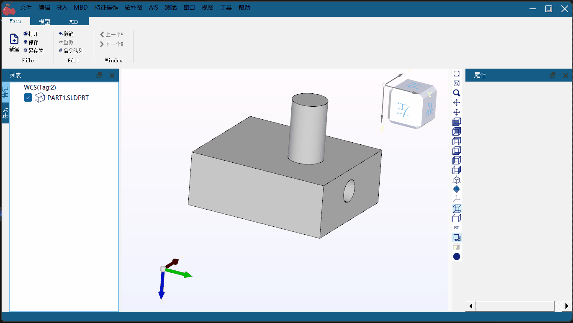573x323 pixels.
Task: Switch to the Main ribbon tab
Action: point(15,21)
